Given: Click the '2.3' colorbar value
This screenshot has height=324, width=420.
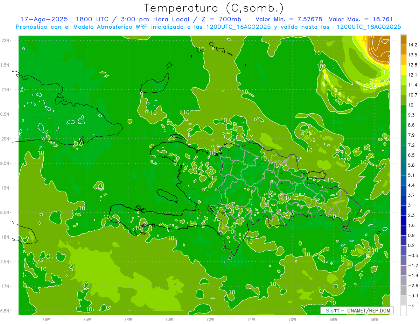Looking at the screenshot, I should click(x=412, y=215).
